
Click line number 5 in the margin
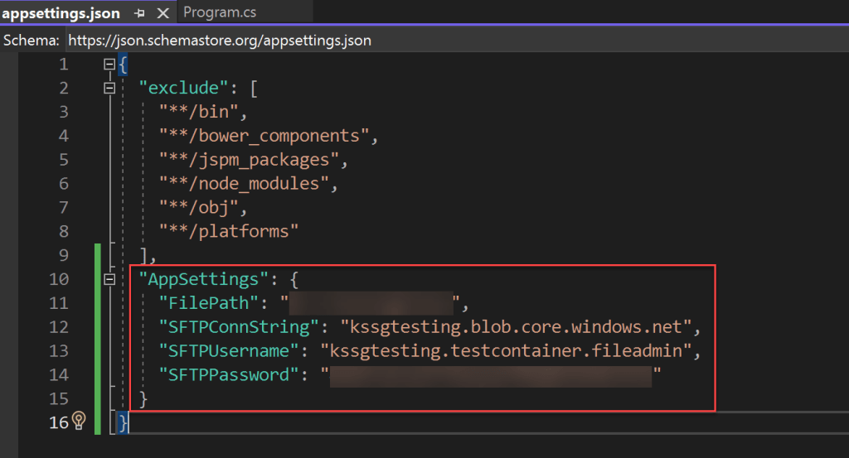pos(64,159)
